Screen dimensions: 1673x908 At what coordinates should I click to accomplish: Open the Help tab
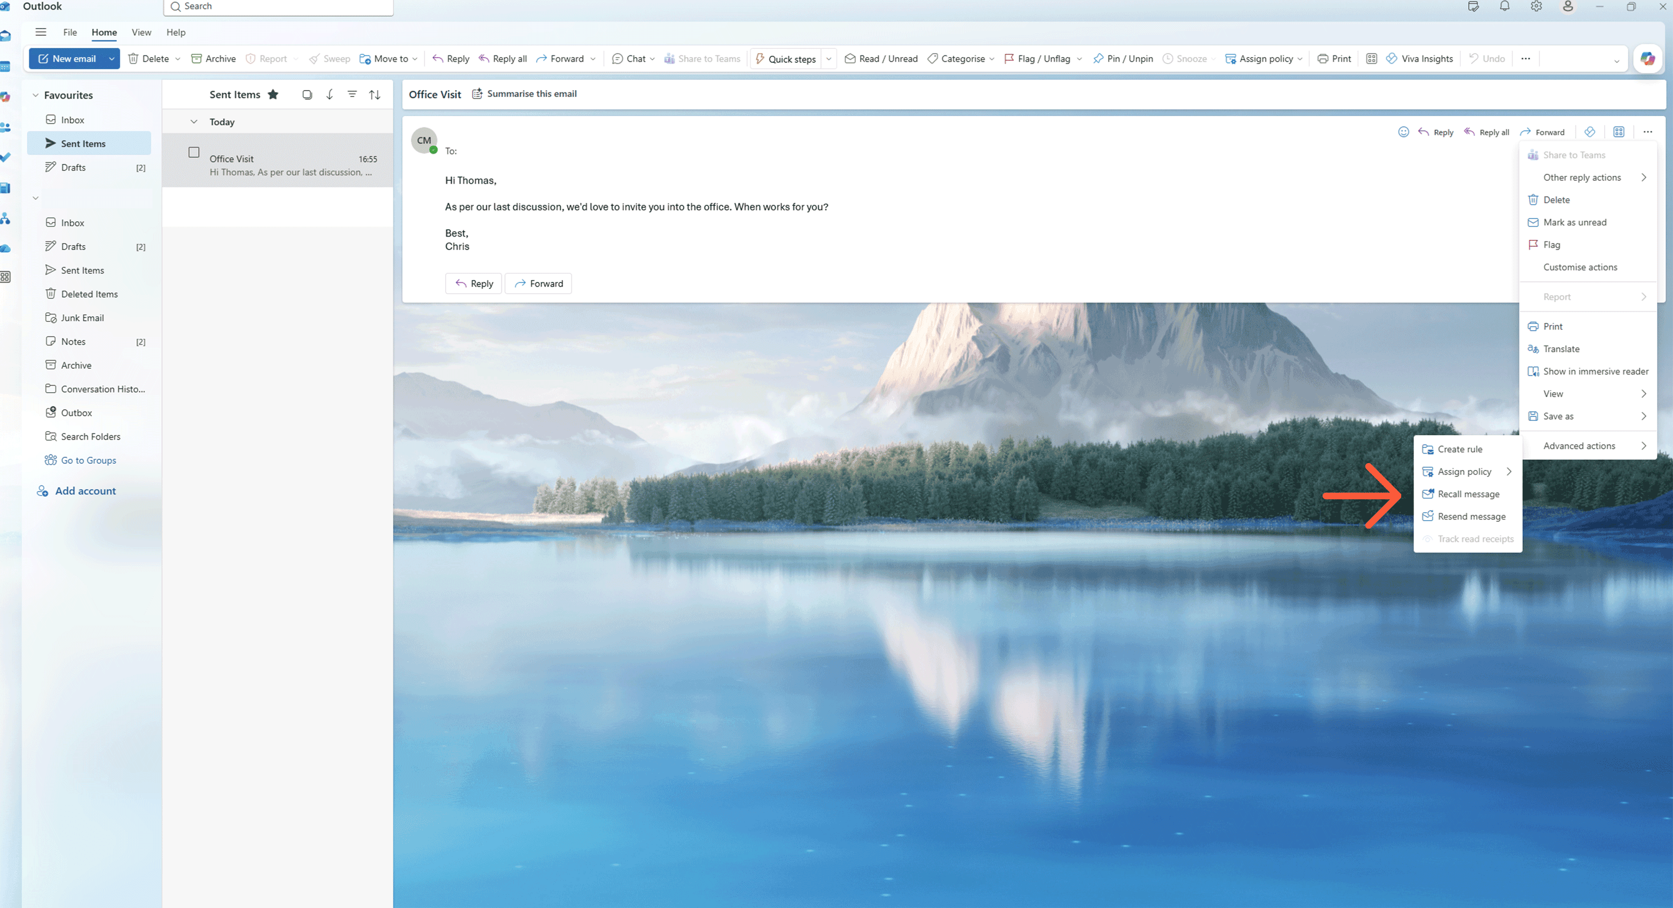(x=175, y=32)
